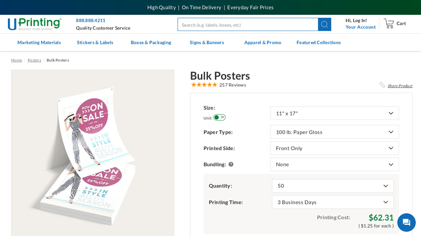Screen dimensions: 421x237
Task: Click the UPrinting logo
Action: [x=35, y=24]
